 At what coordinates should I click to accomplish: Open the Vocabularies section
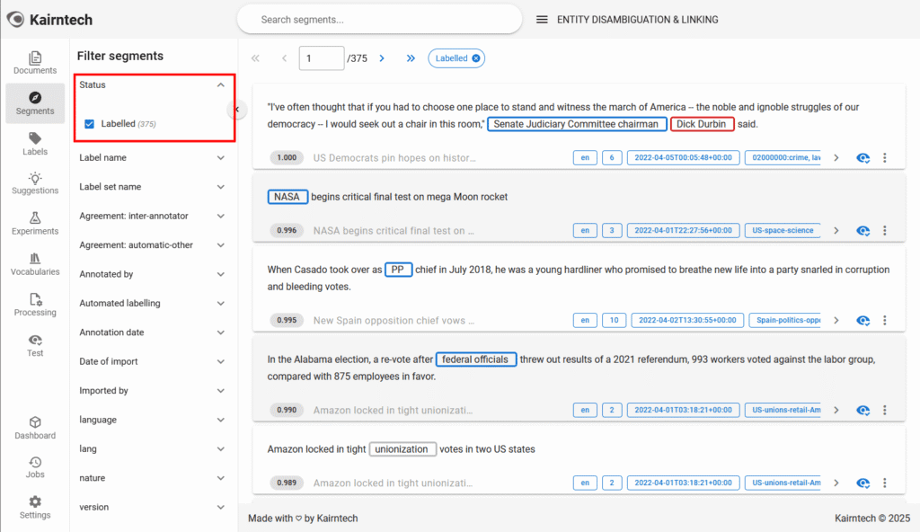pyautogui.click(x=35, y=264)
